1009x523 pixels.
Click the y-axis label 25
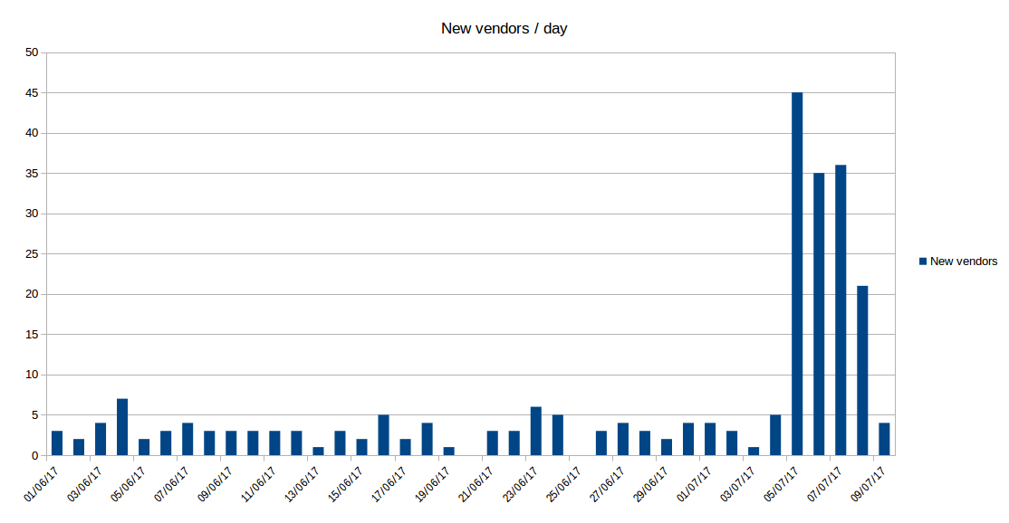pos(31,254)
